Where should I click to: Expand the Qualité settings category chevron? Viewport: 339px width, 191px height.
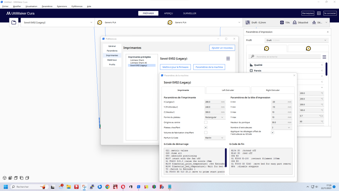322,65
